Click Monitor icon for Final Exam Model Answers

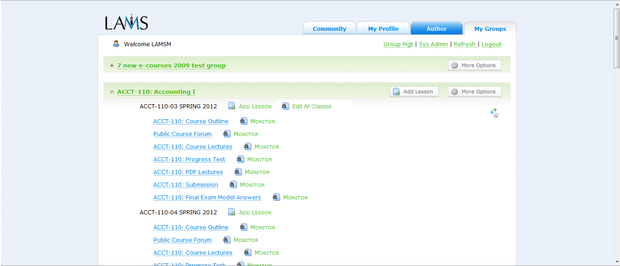tap(276, 197)
